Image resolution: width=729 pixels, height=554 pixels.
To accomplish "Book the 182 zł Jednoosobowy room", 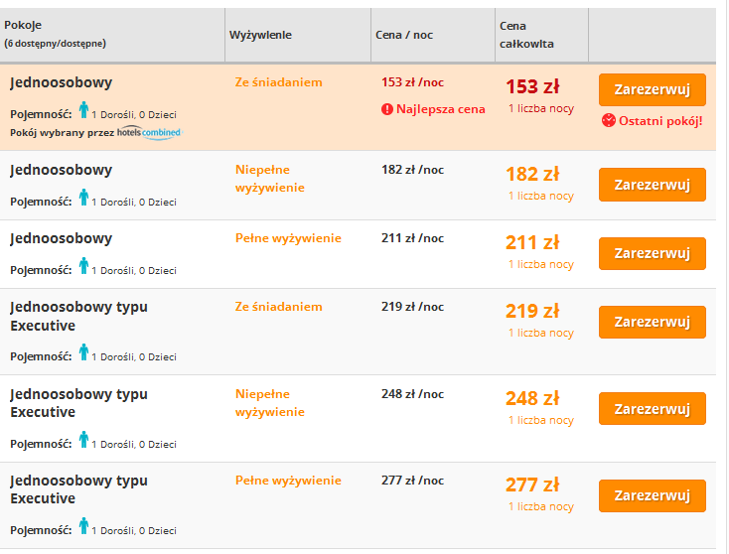I will coord(652,185).
